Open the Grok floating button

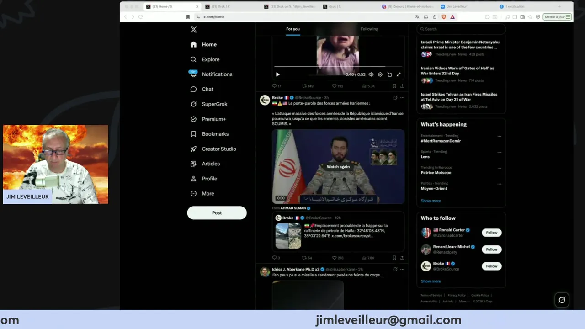[562, 300]
